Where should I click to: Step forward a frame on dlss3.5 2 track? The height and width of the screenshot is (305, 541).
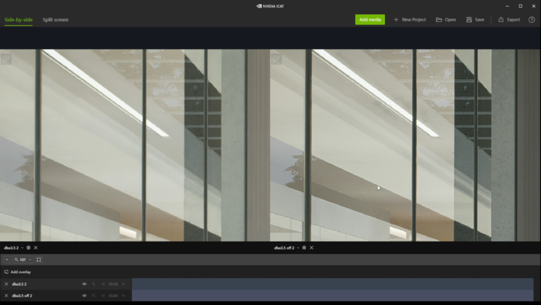tap(124, 284)
